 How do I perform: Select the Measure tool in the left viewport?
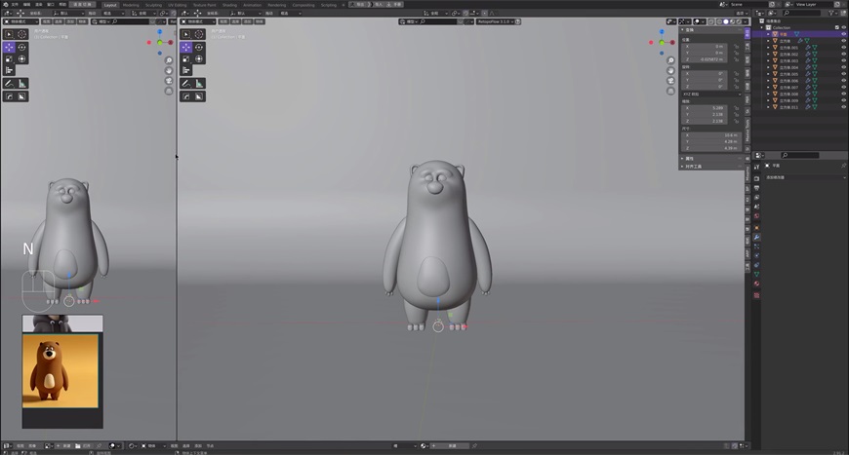pos(21,83)
